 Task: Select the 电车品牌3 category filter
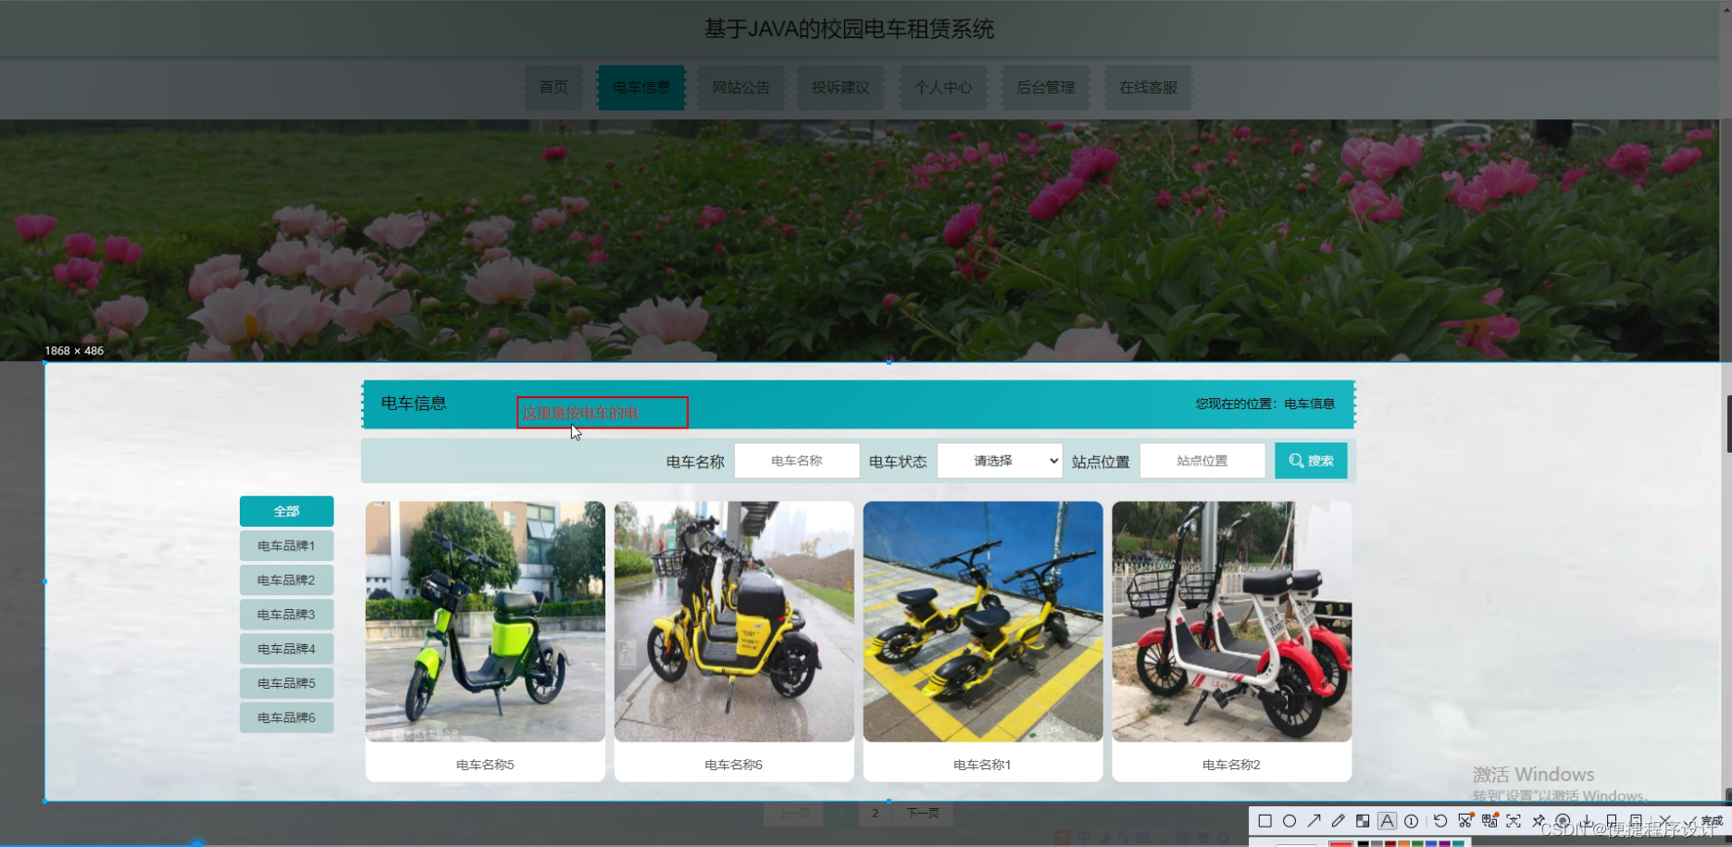click(286, 614)
